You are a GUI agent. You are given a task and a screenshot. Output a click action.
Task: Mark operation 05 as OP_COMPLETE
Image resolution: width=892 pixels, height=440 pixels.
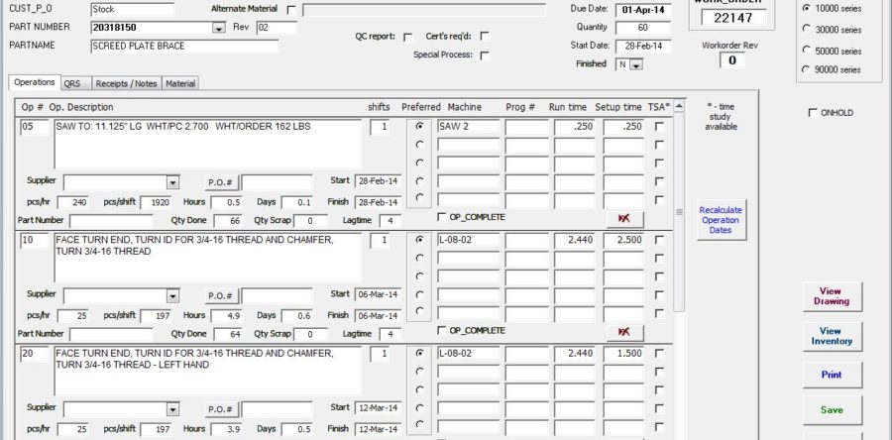point(441,217)
